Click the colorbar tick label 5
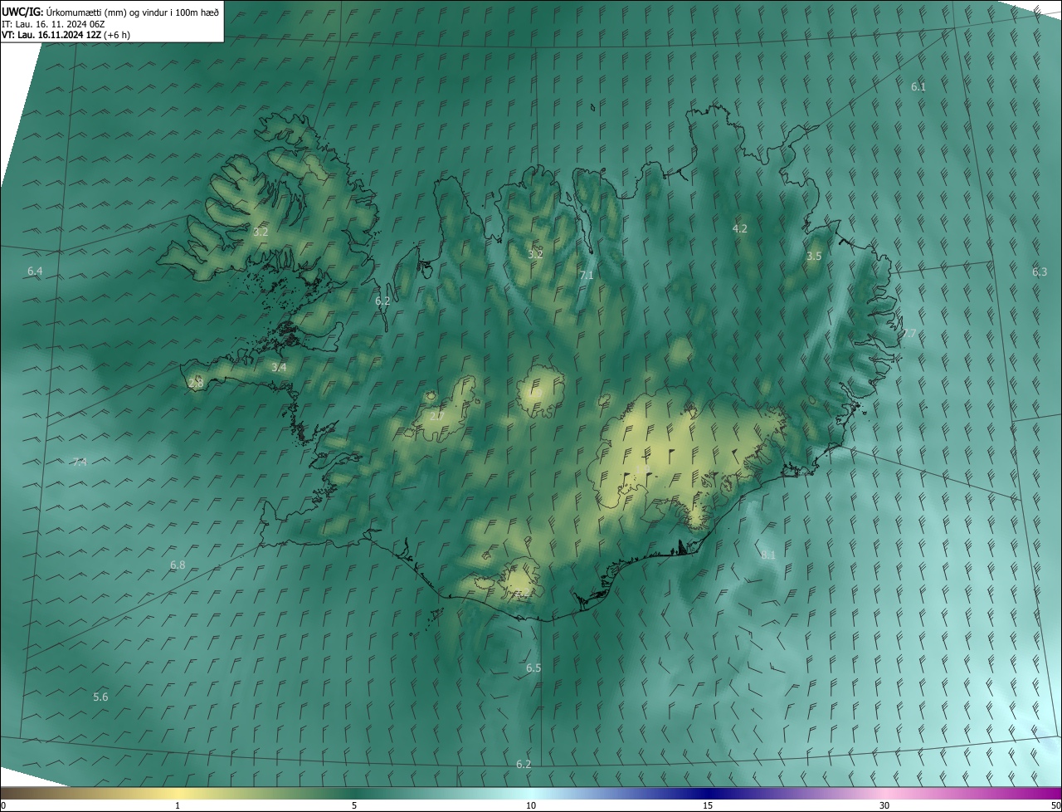The height and width of the screenshot is (812, 1062). (354, 806)
